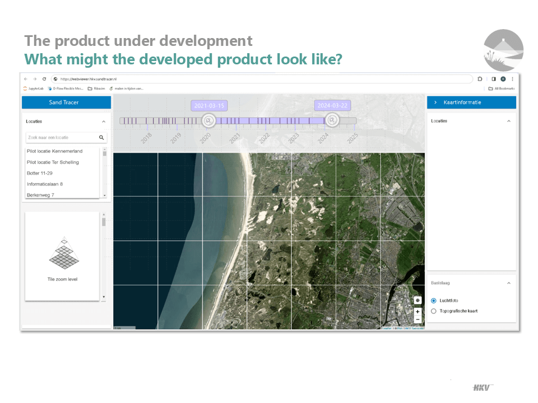Collapse the Basislaag section

click(x=509, y=283)
